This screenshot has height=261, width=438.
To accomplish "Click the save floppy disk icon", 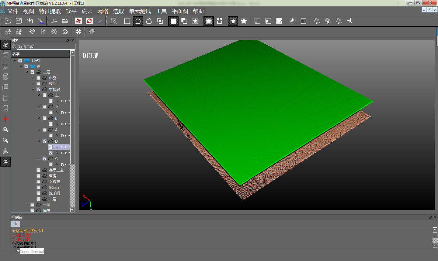I will pos(19,21).
